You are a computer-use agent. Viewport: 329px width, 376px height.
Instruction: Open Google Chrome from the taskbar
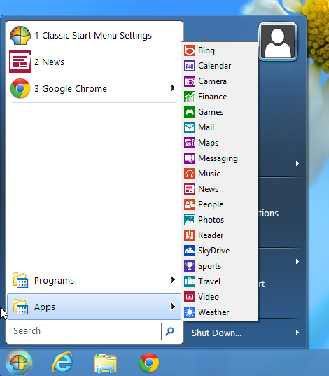click(x=148, y=363)
